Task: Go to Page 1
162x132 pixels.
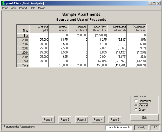Action: tap(48, 120)
